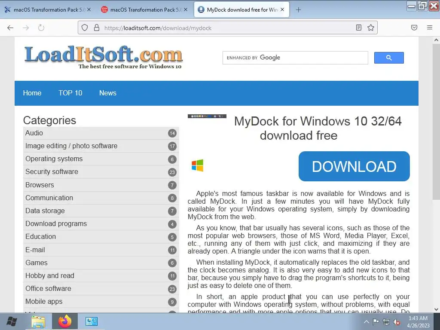Click the URL address bar text
This screenshot has height=330, width=440.
point(158,28)
